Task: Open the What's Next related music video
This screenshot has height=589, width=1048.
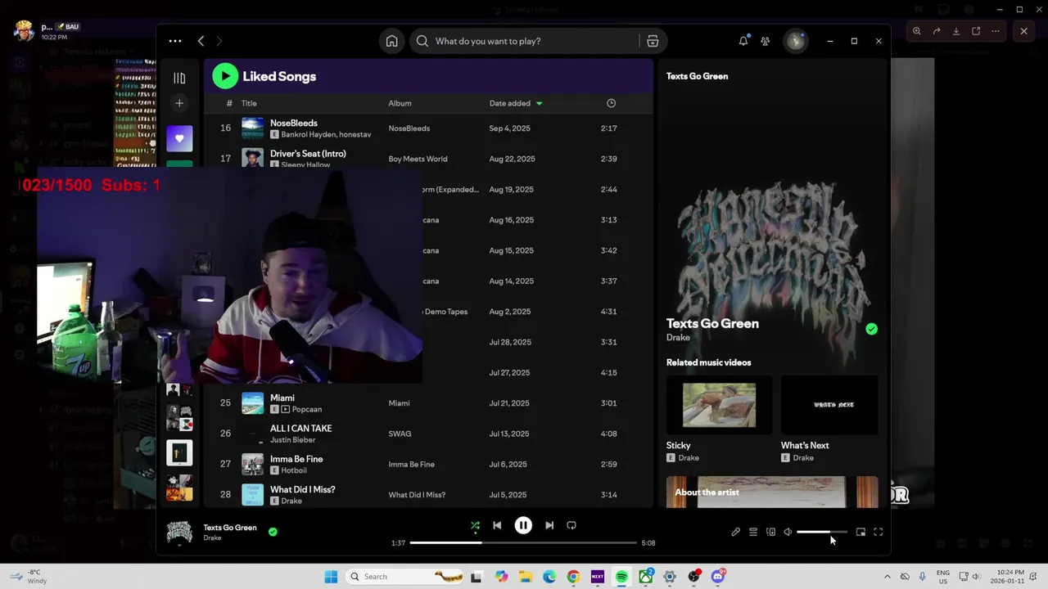Action: [x=829, y=404]
